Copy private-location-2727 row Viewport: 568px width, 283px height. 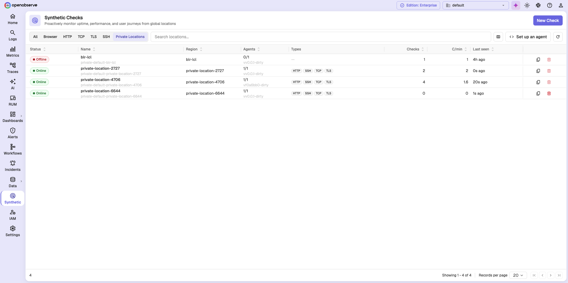538,71
